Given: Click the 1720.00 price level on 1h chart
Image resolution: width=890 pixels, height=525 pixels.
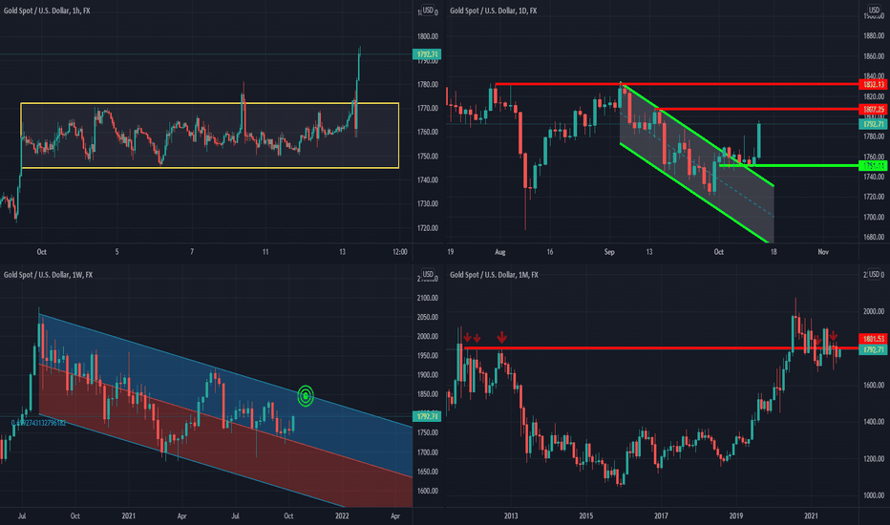Looking at the screenshot, I should click(428, 228).
